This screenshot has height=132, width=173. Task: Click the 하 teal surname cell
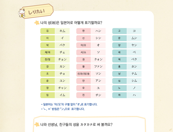(120, 95)
